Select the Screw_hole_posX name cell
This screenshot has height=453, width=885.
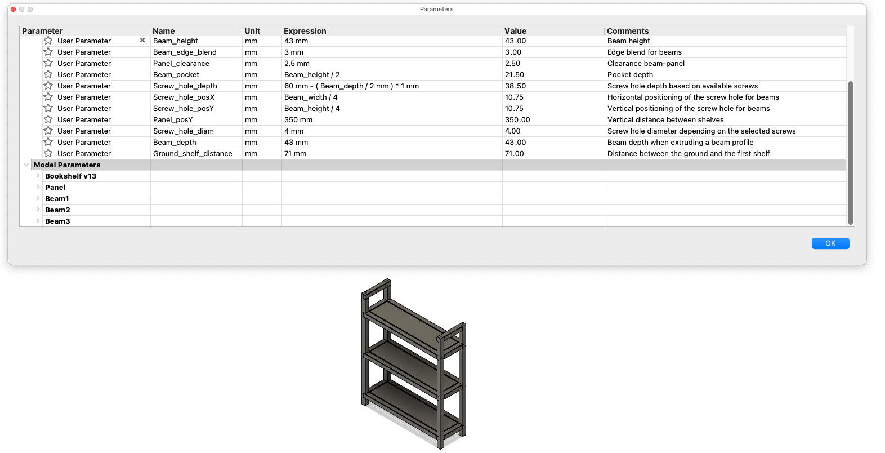(196, 97)
